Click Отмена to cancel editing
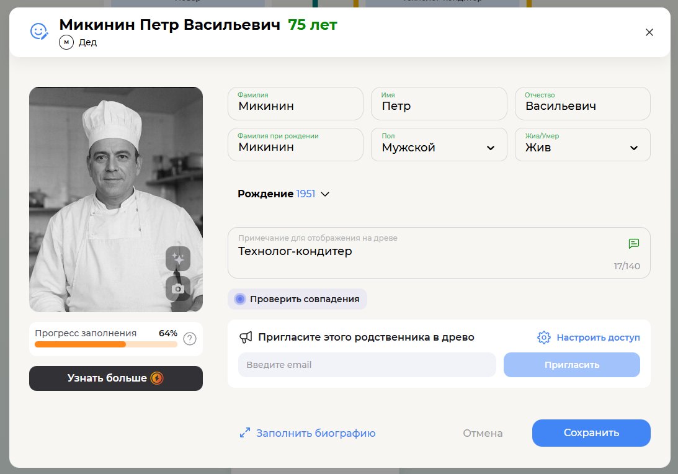The width and height of the screenshot is (678, 474). [483, 433]
